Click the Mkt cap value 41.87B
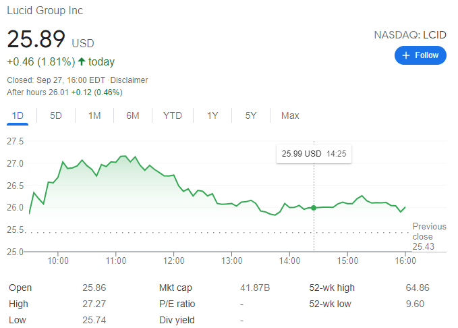This screenshot has height=328, width=458. tap(255, 288)
